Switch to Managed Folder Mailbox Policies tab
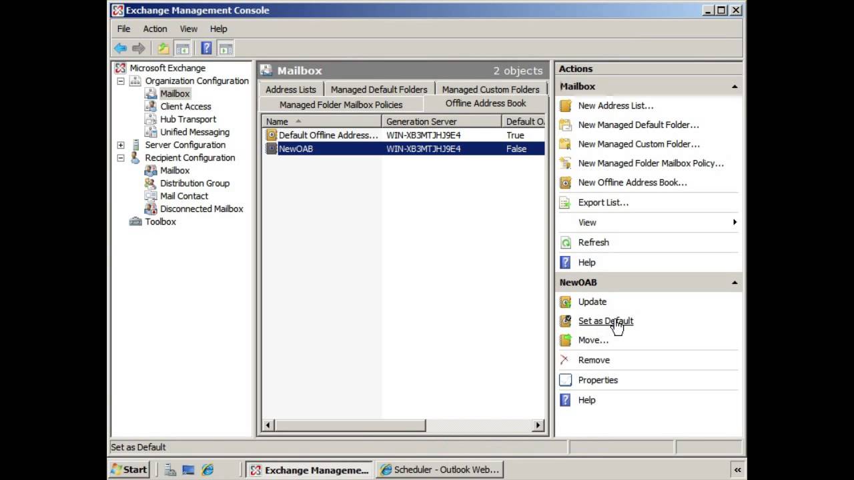 click(341, 105)
